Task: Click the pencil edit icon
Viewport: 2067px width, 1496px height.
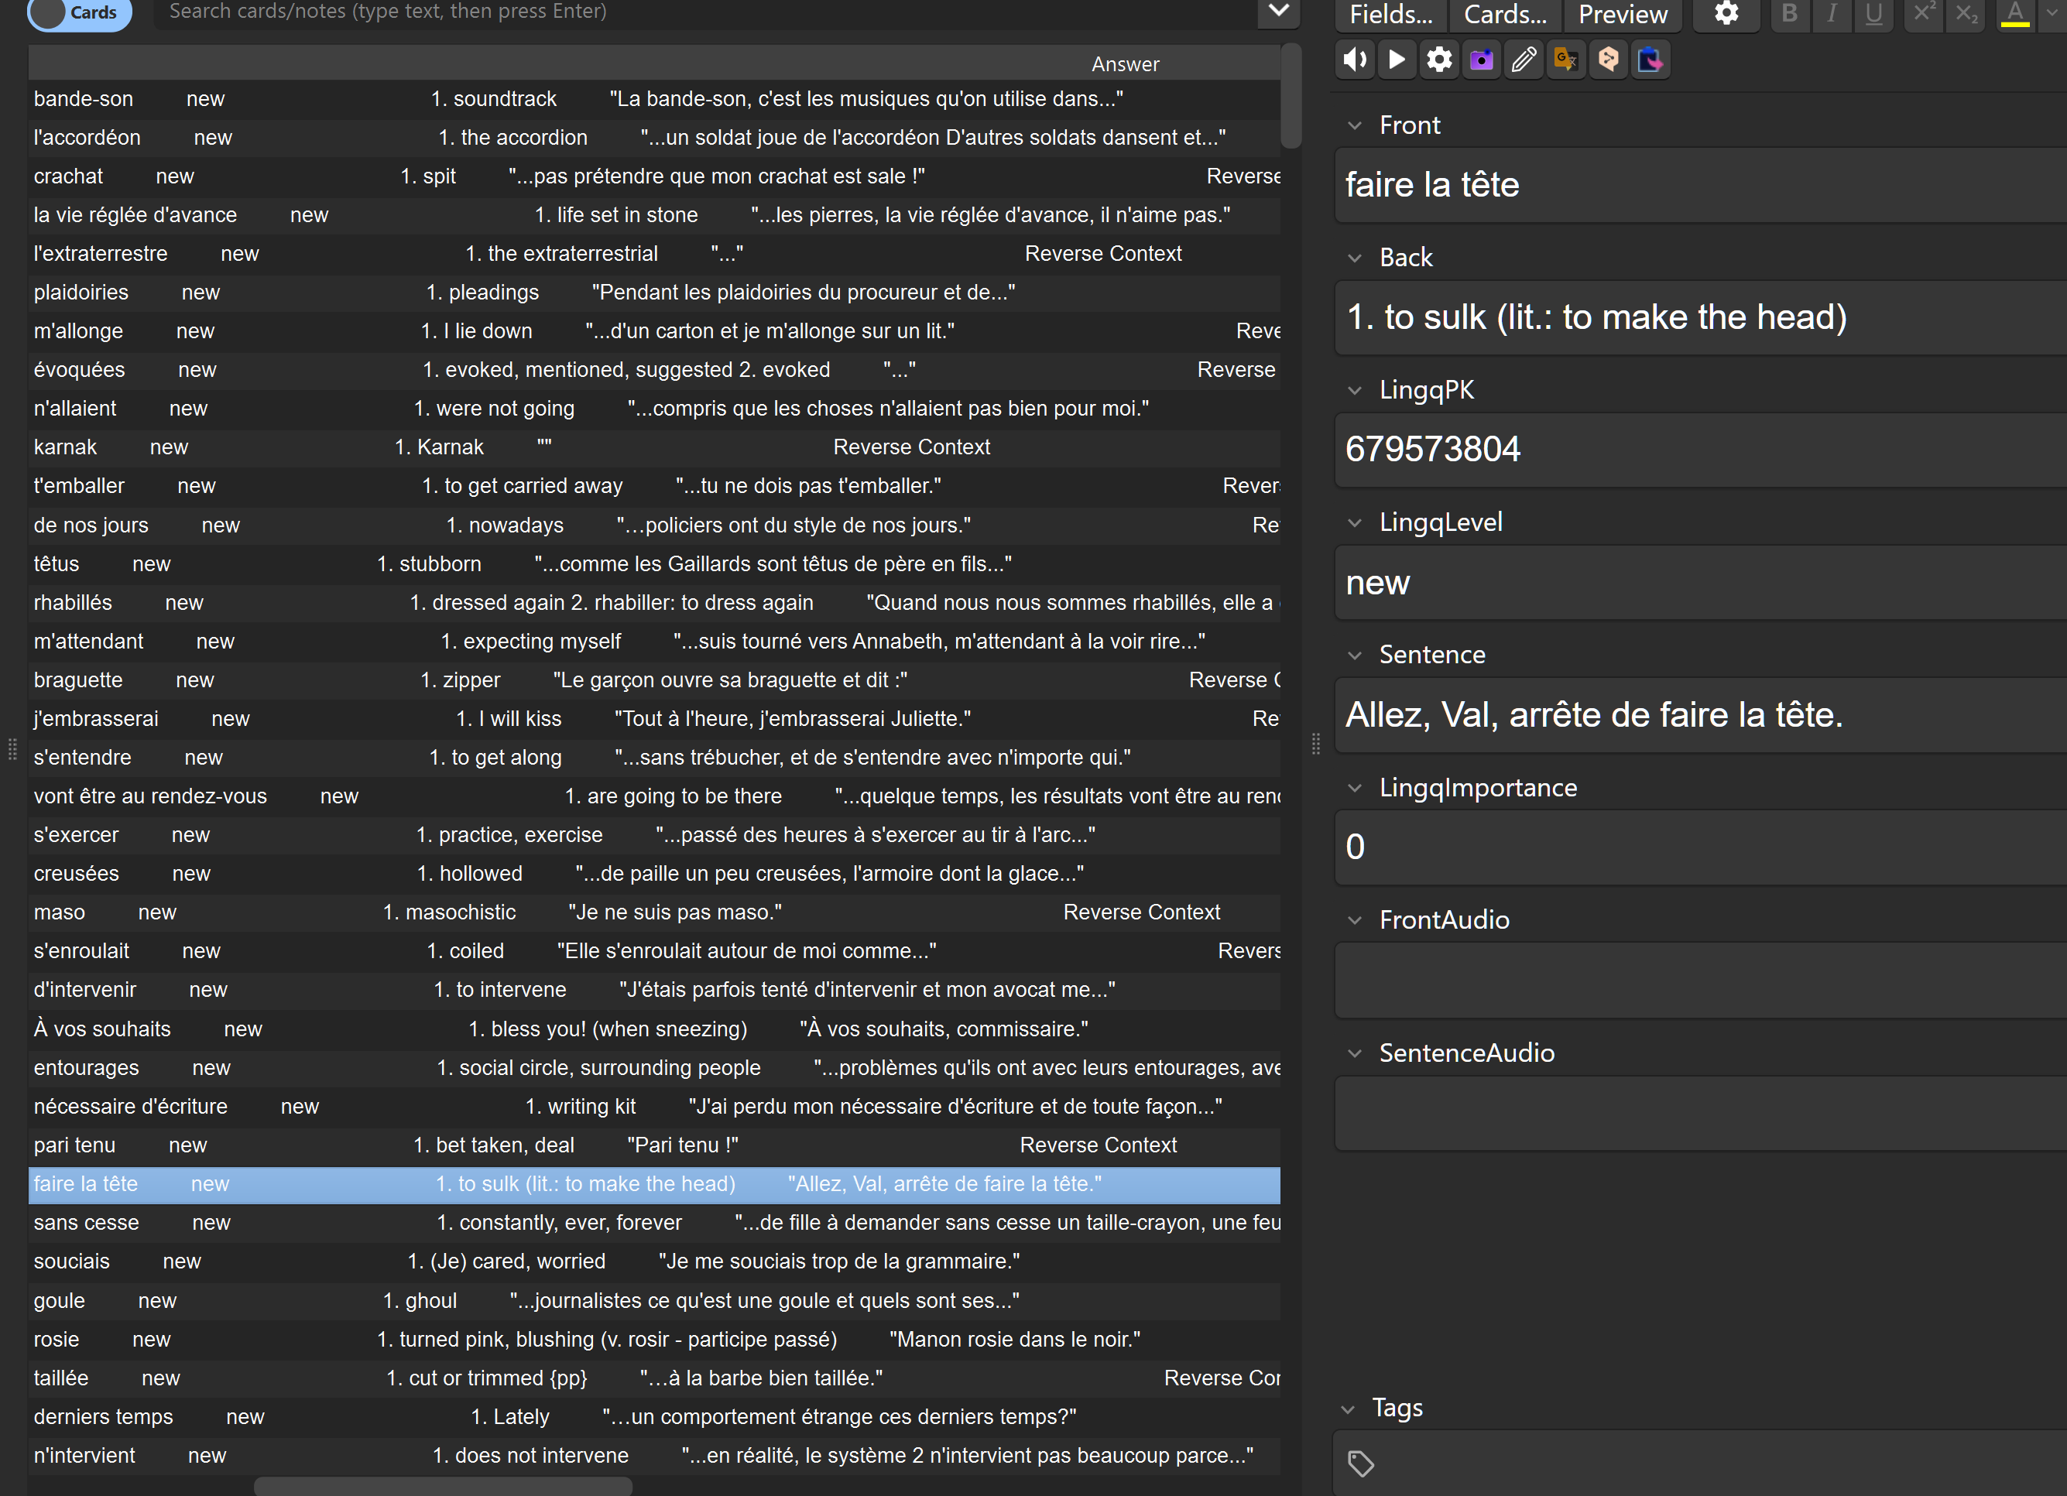Action: click(x=1524, y=60)
